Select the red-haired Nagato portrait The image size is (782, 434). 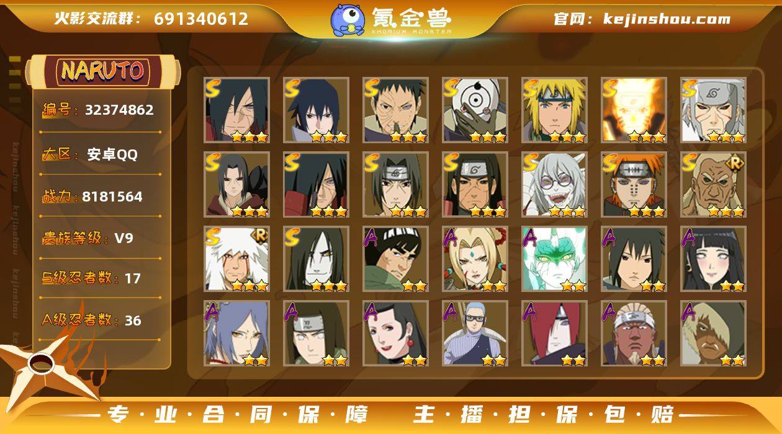tap(554, 334)
